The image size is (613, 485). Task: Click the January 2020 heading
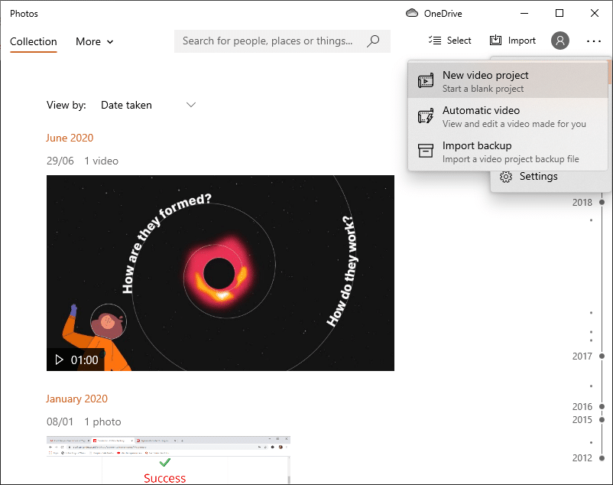76,399
